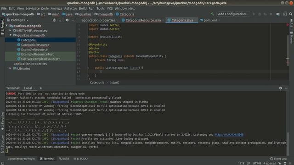Click the editor vertical scrollbar
The height and width of the screenshot is (165, 294).
pyautogui.click(x=288, y=50)
